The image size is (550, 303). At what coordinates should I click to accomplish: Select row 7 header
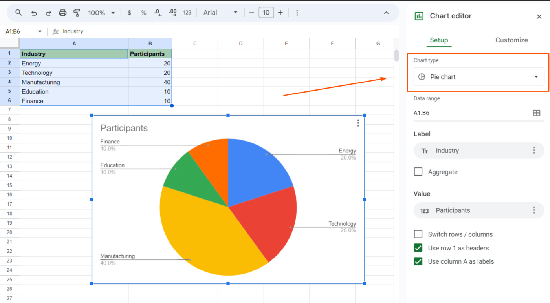coord(10,110)
